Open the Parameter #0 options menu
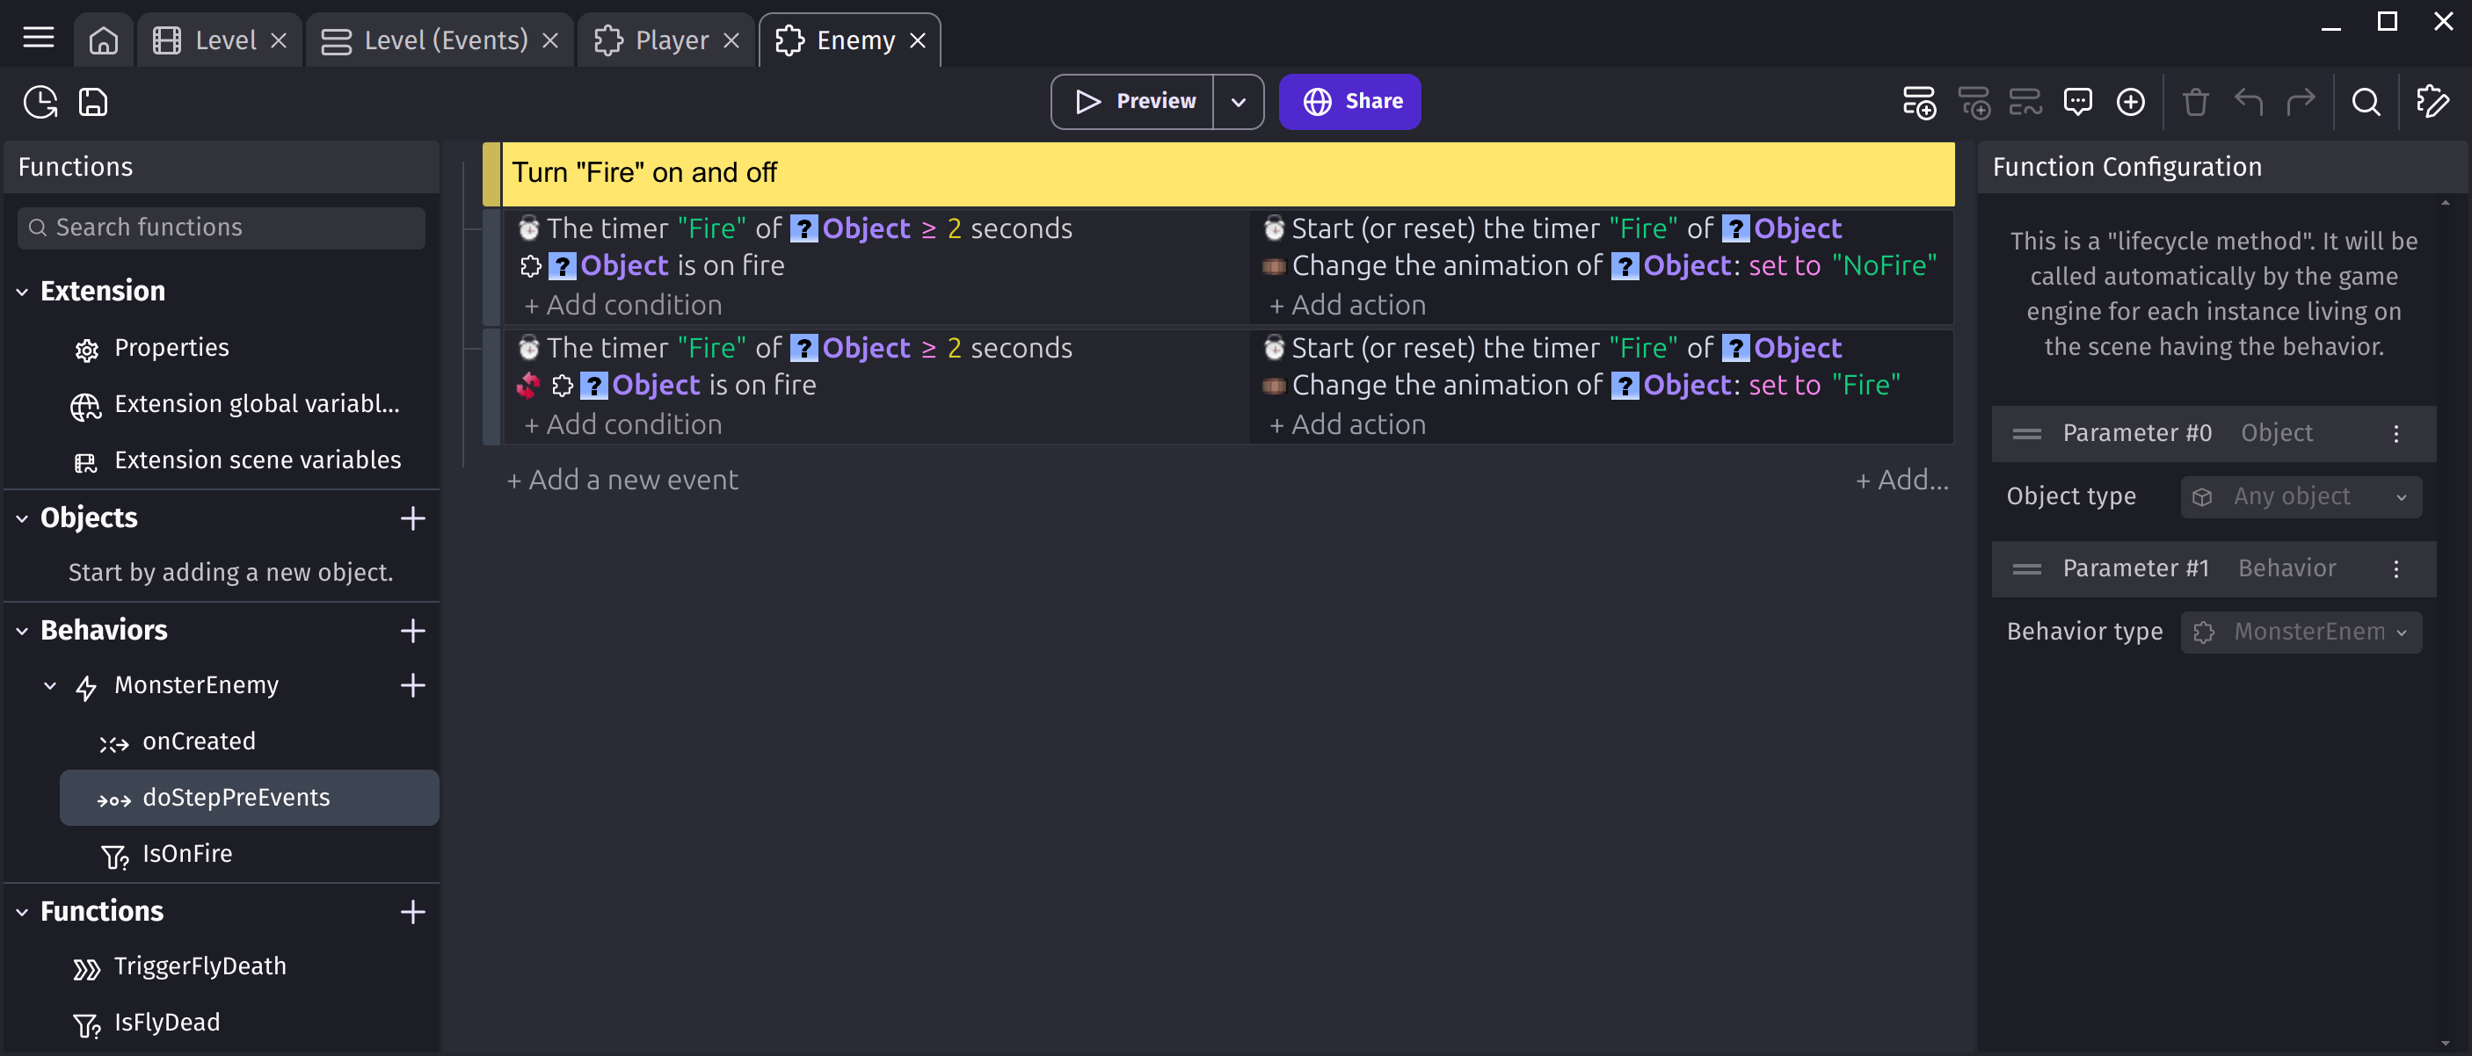The image size is (2472, 1056). (x=2396, y=433)
